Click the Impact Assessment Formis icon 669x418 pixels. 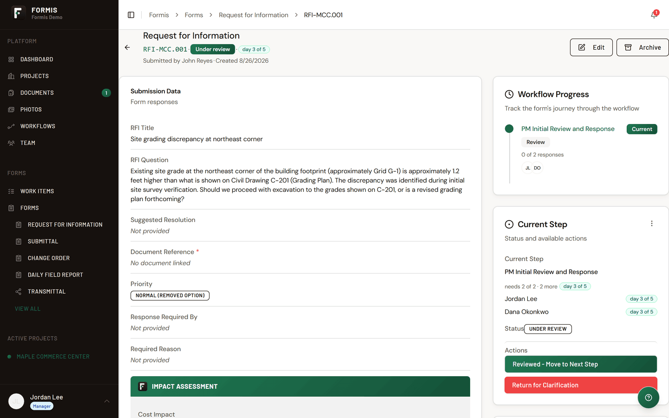(x=143, y=386)
